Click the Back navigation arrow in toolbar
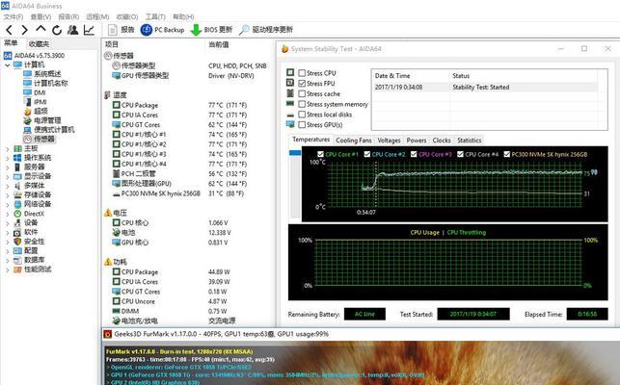The height and width of the screenshot is (385, 620). point(10,30)
